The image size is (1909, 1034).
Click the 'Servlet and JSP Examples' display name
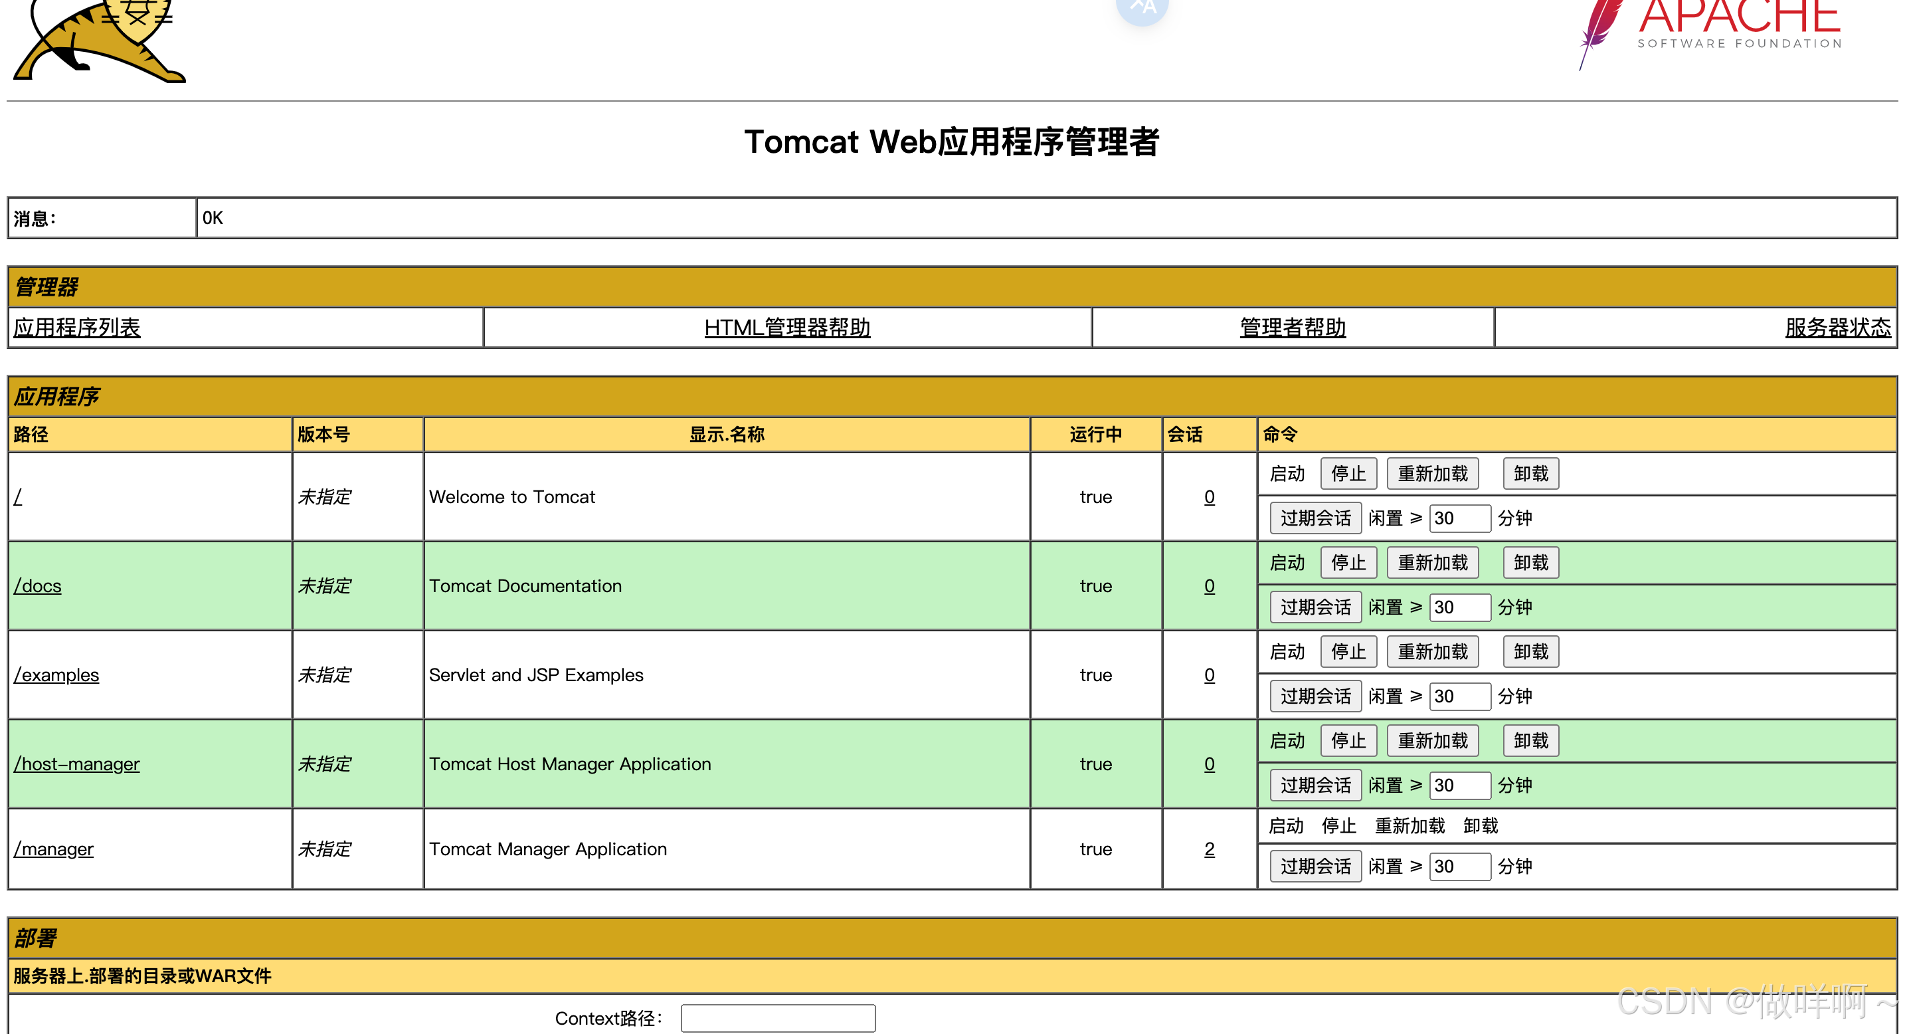click(536, 674)
